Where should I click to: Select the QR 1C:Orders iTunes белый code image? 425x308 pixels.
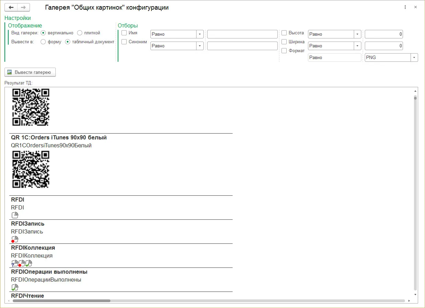click(31, 169)
